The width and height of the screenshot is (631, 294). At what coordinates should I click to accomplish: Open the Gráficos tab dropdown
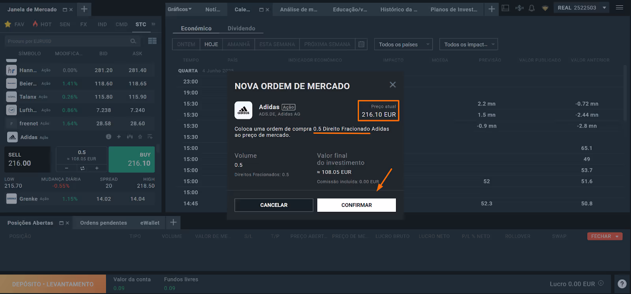[179, 9]
